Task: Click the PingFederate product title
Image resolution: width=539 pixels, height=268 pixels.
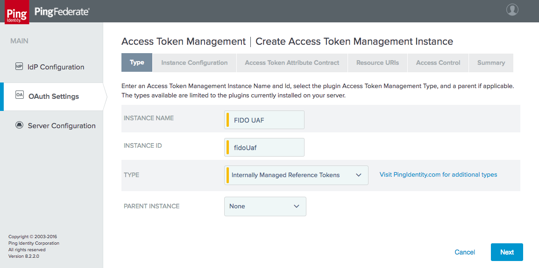Action: click(62, 12)
